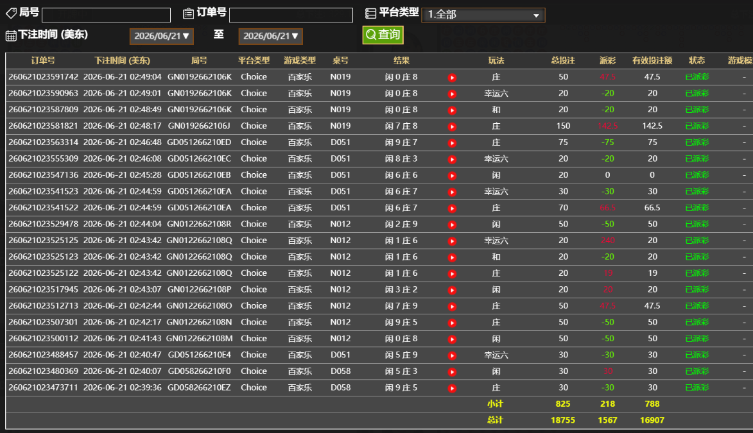Click the 总投注 column header

tap(563, 60)
